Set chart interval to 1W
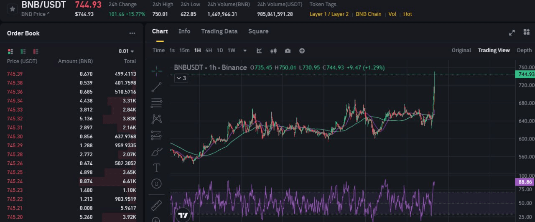The height and width of the screenshot is (222, 535). (231, 51)
